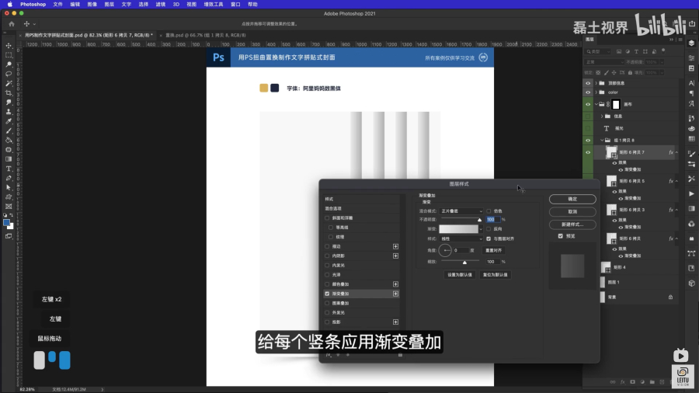The width and height of the screenshot is (699, 393).
Task: Hide the 矩形 6 拷贝 7 layer
Action: pos(588,152)
